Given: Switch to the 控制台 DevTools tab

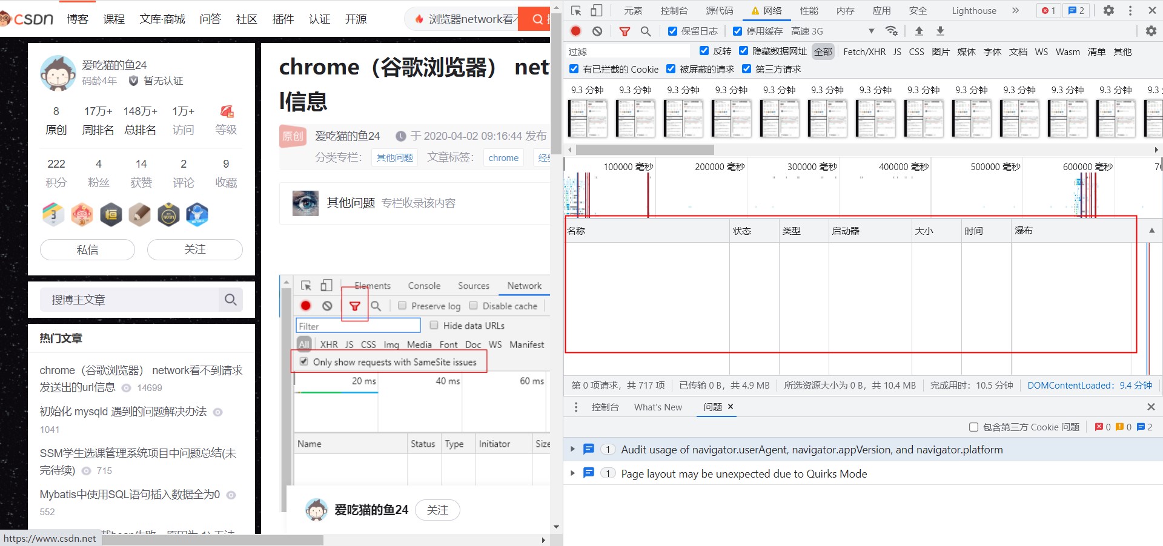Looking at the screenshot, I should click(x=674, y=10).
